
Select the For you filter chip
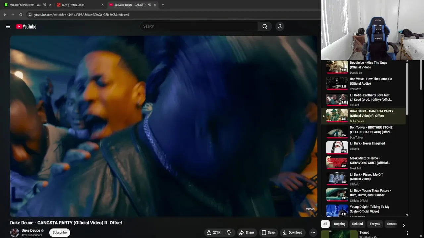point(375,224)
